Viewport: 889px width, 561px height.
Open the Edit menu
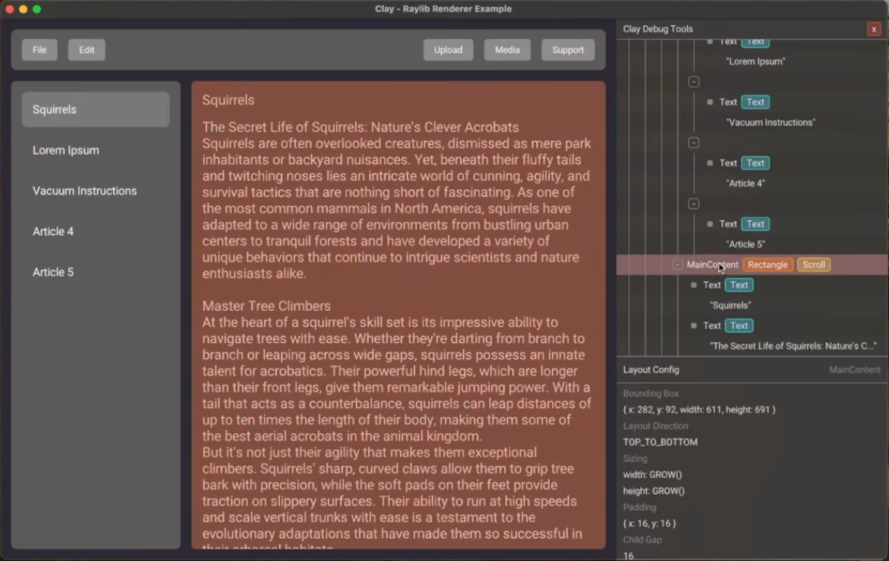tap(86, 49)
